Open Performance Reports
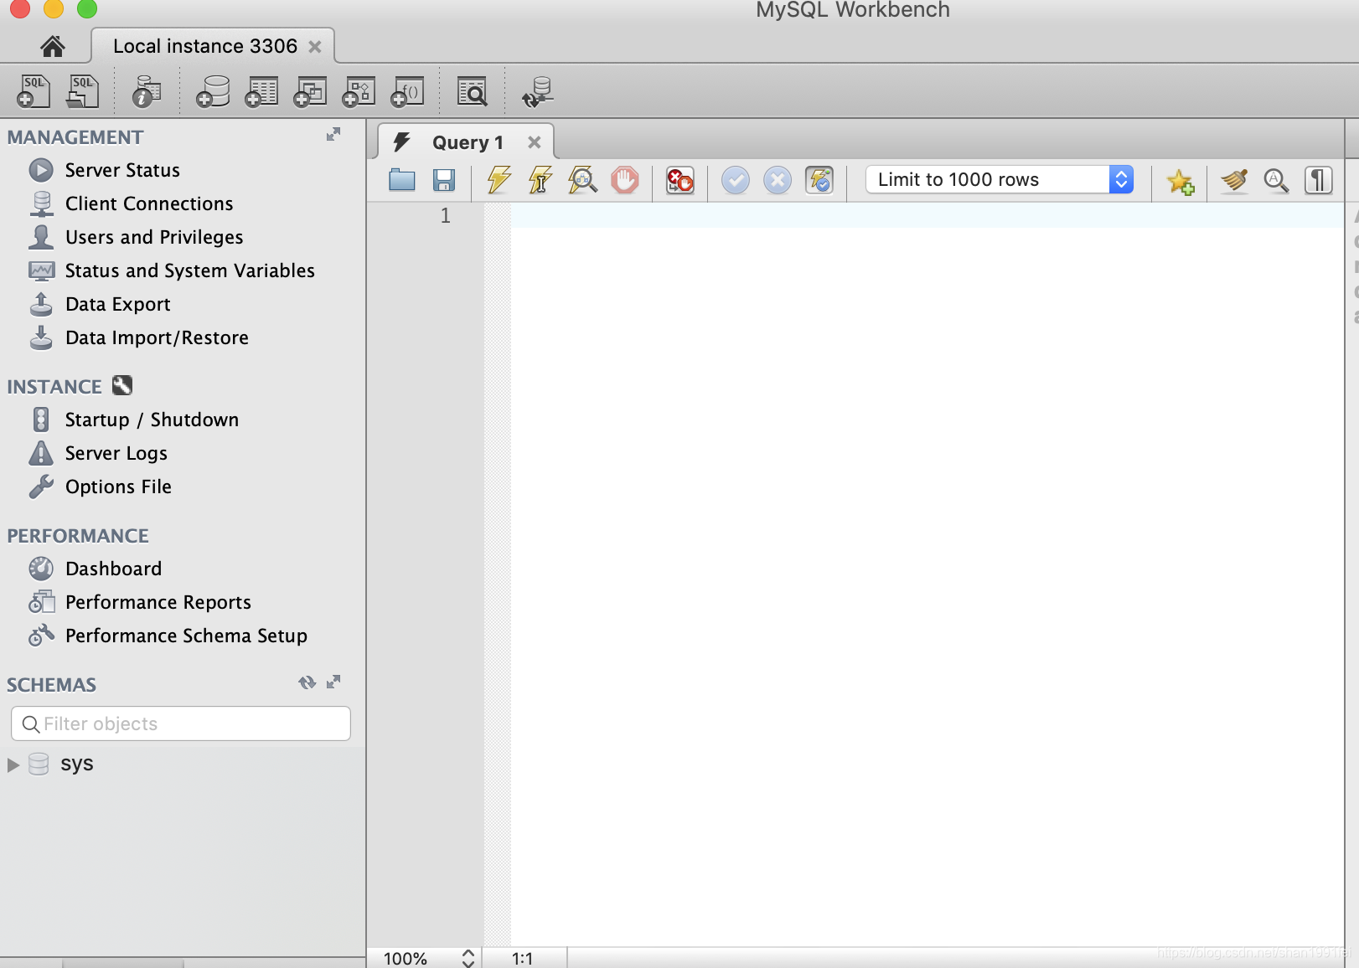 pos(158,602)
